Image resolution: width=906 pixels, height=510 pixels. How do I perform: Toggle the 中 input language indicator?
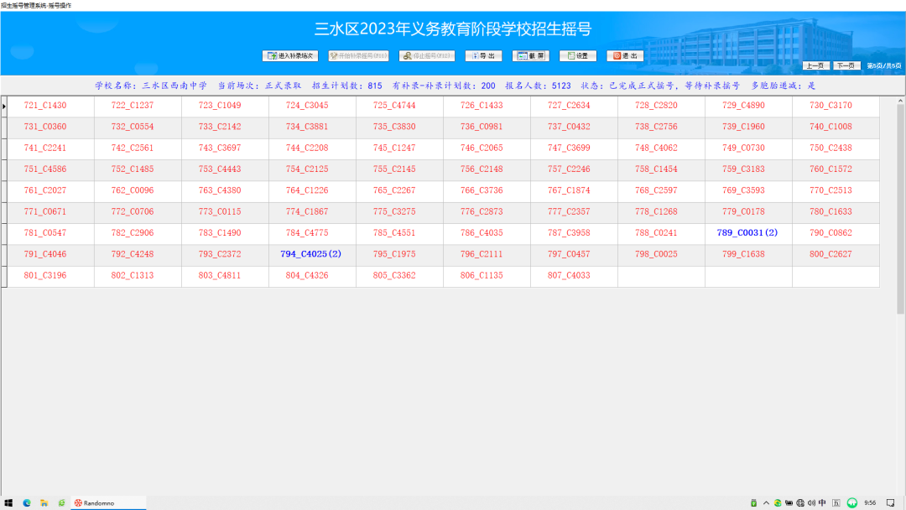822,503
